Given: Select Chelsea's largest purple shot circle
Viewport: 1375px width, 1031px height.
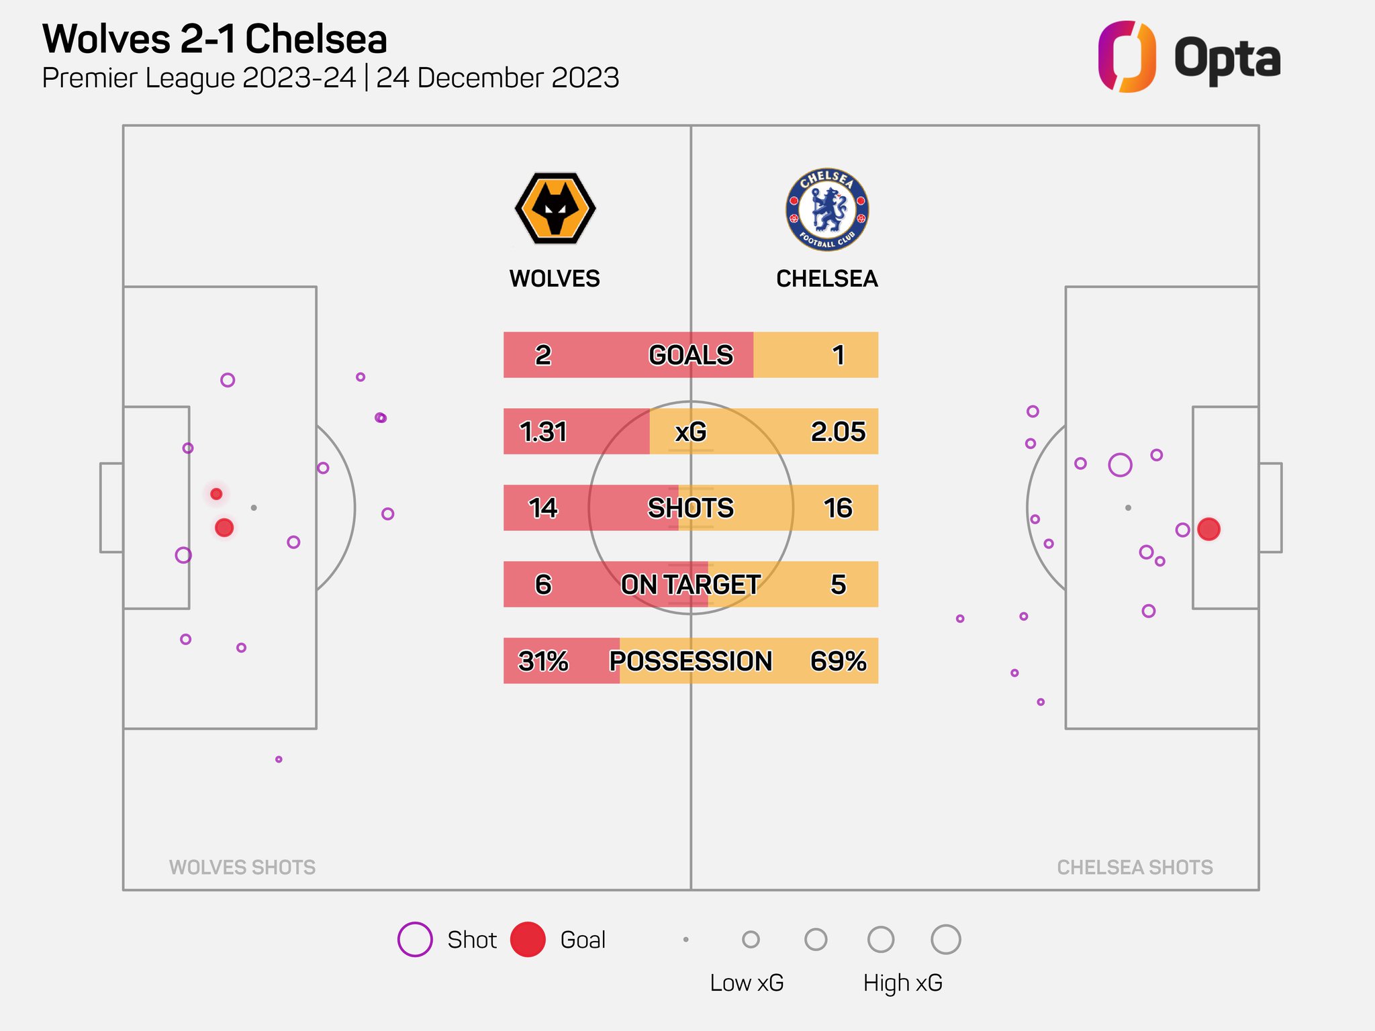Looking at the screenshot, I should pyautogui.click(x=1120, y=464).
